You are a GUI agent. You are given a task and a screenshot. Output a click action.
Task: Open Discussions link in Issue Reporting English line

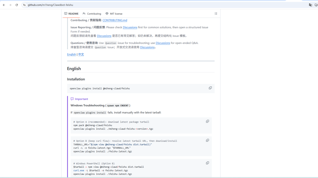pos(130,27)
